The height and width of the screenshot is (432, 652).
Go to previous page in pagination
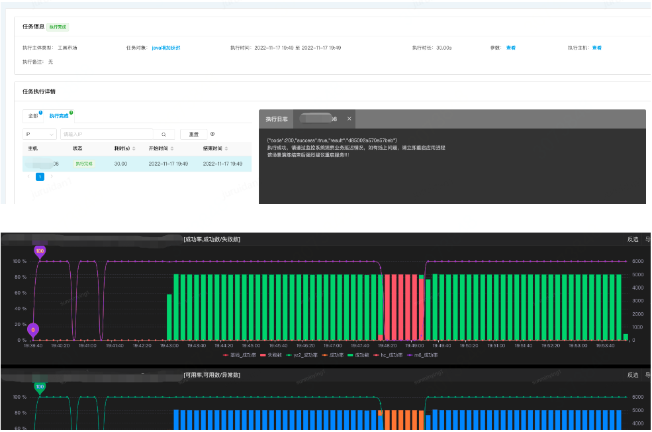point(28,176)
